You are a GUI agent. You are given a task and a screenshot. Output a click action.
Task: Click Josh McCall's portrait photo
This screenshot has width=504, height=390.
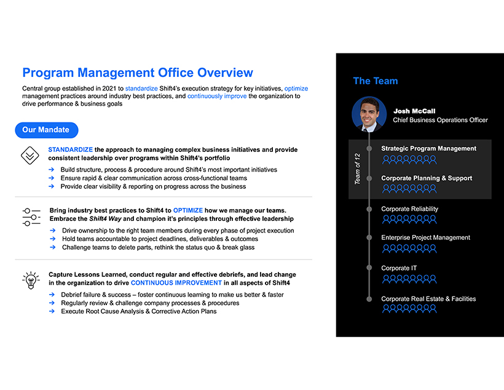click(369, 114)
